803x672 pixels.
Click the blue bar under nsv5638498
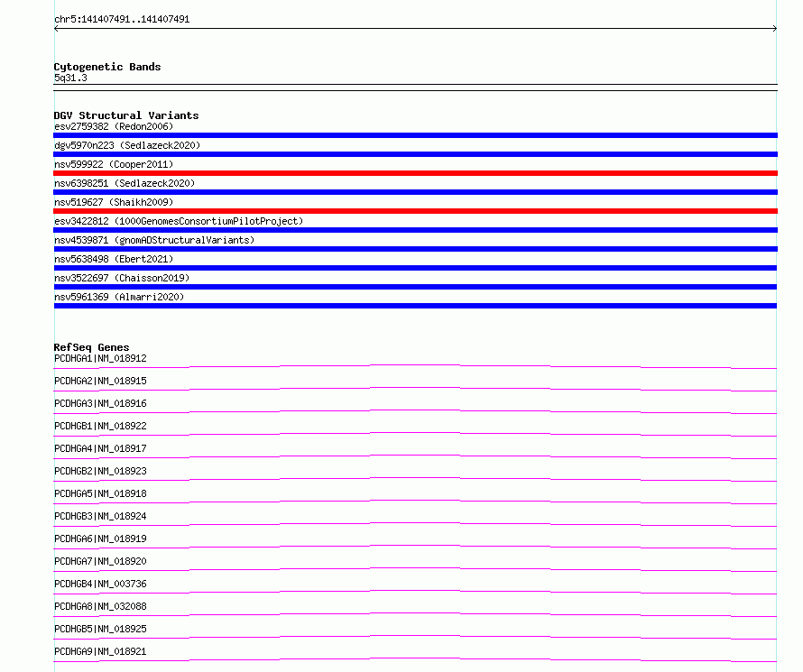click(x=415, y=268)
